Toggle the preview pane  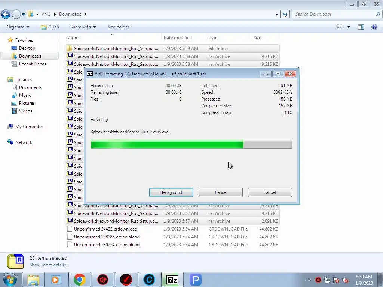point(361,27)
